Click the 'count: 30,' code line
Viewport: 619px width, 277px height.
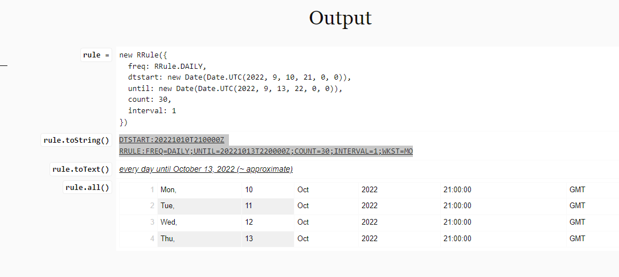click(x=150, y=100)
